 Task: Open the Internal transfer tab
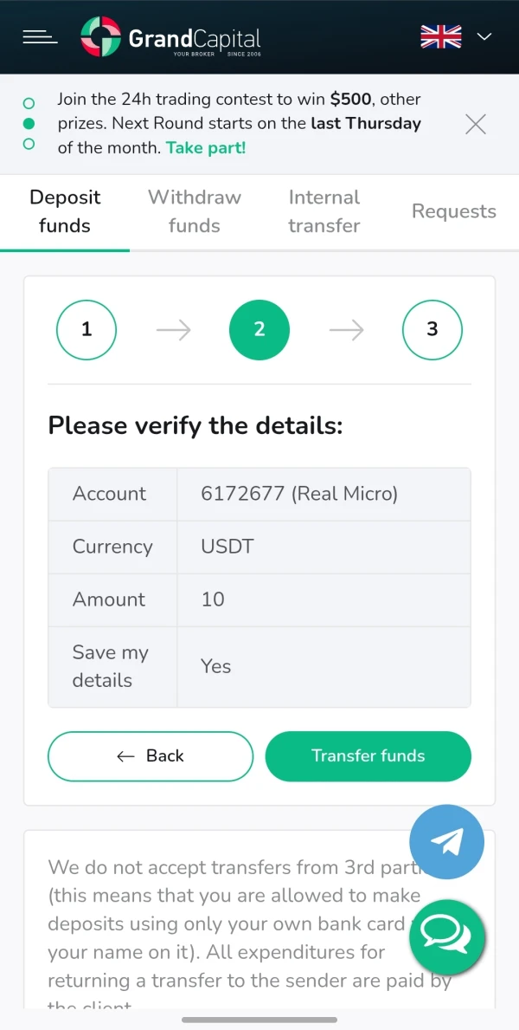pyautogui.click(x=324, y=211)
